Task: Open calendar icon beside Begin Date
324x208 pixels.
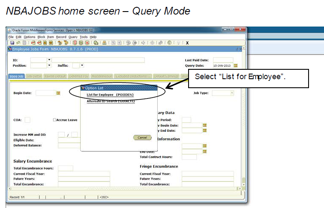Action: pyautogui.click(x=58, y=93)
